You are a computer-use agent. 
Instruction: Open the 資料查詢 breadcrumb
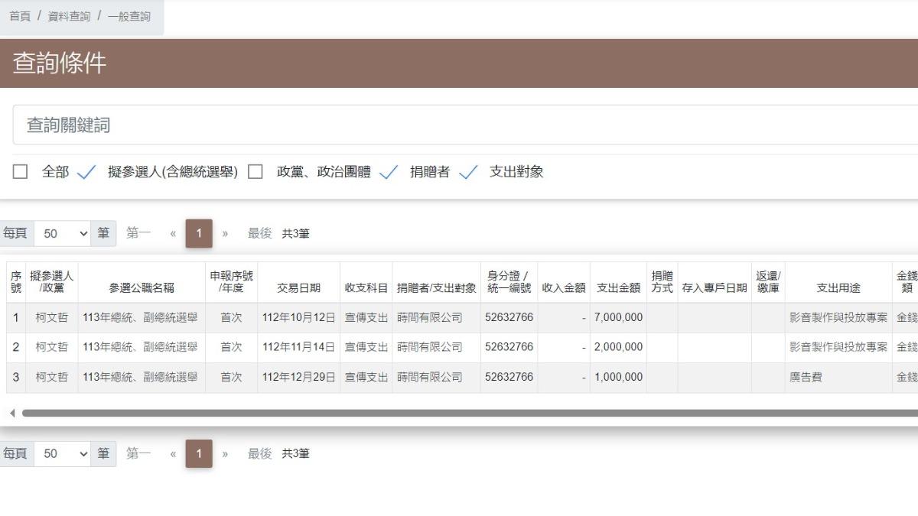[69, 16]
